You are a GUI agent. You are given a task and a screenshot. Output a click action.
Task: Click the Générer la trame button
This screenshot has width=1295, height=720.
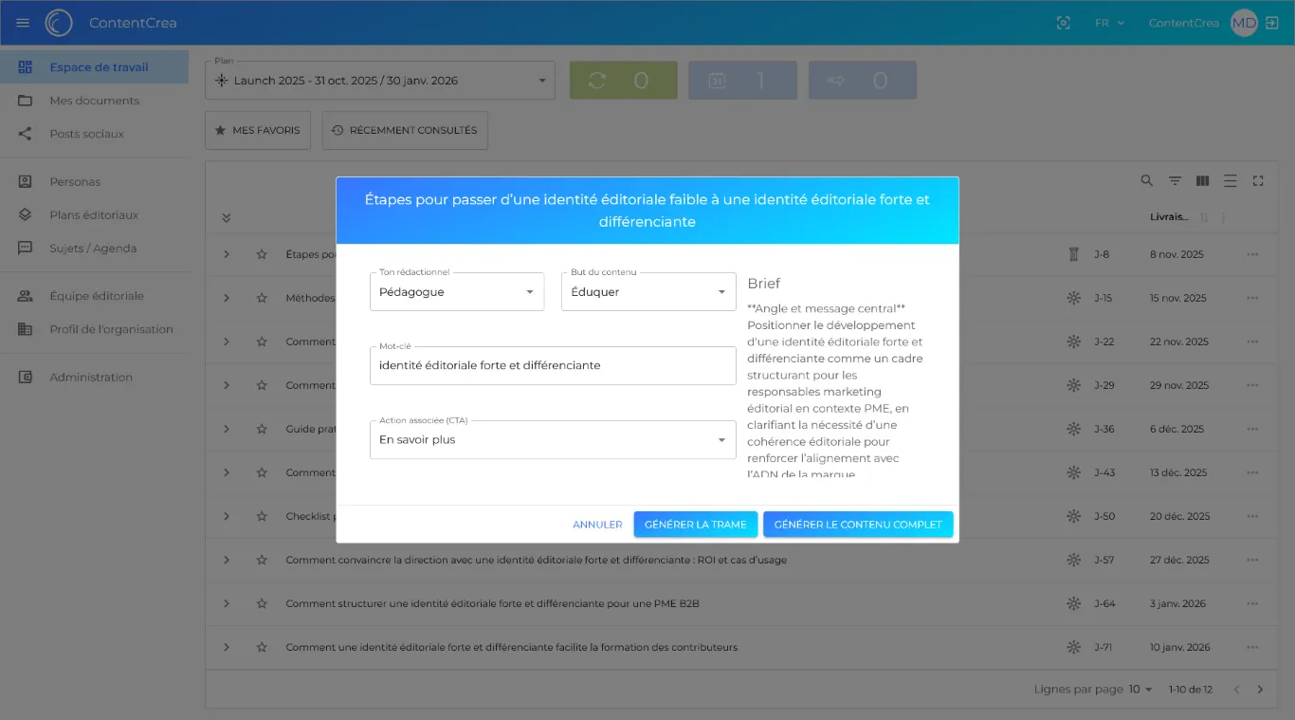click(695, 525)
